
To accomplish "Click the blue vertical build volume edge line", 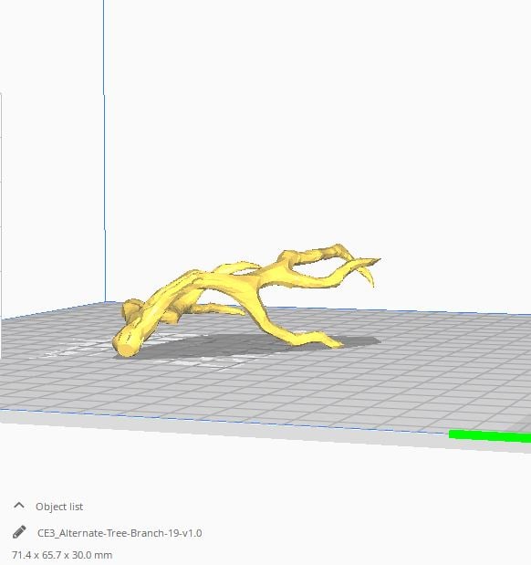I will tap(105, 152).
